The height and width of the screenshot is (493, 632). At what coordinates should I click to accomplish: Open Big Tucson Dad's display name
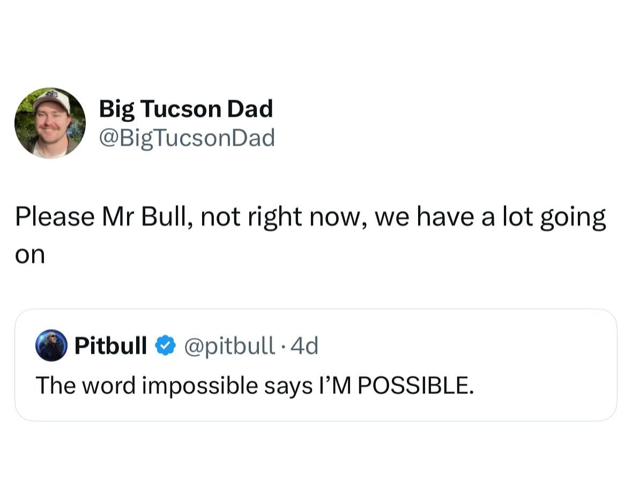(186, 108)
